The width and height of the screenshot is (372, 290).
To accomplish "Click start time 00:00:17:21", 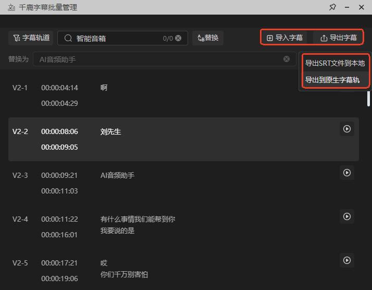I will coord(59,263).
